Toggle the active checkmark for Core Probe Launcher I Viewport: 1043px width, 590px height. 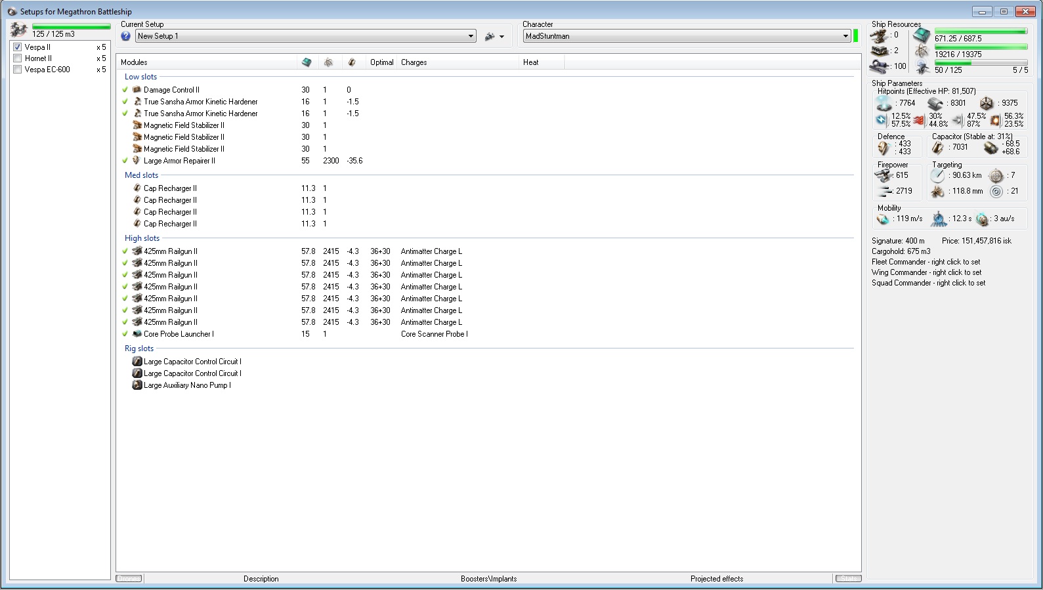(125, 334)
